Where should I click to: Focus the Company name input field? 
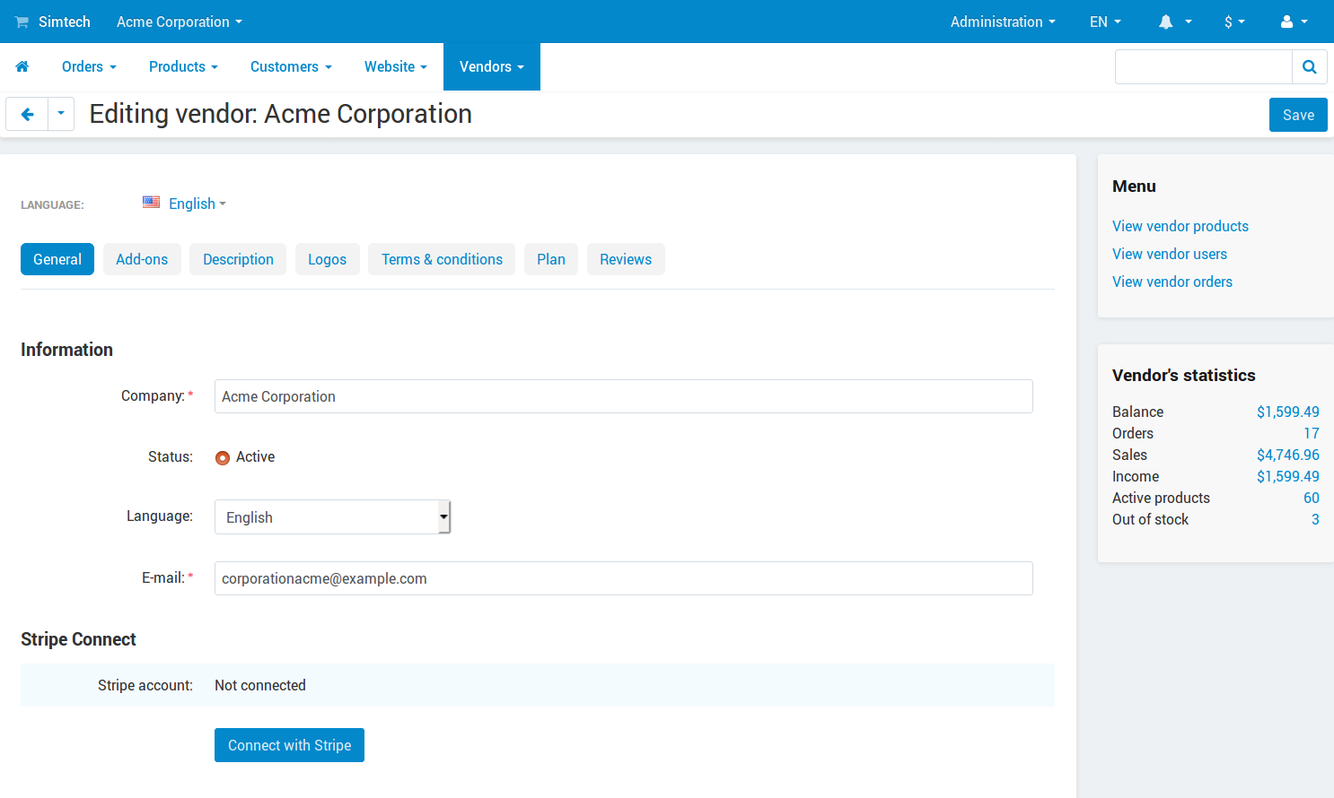(624, 396)
